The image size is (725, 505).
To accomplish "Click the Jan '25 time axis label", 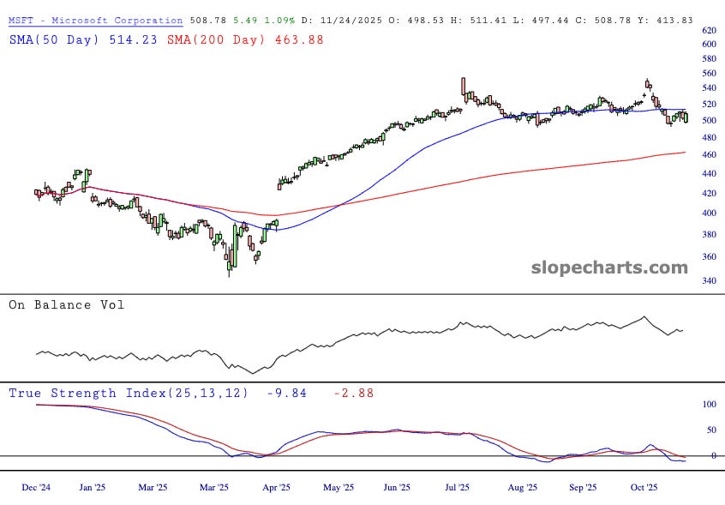I will click(x=92, y=488).
